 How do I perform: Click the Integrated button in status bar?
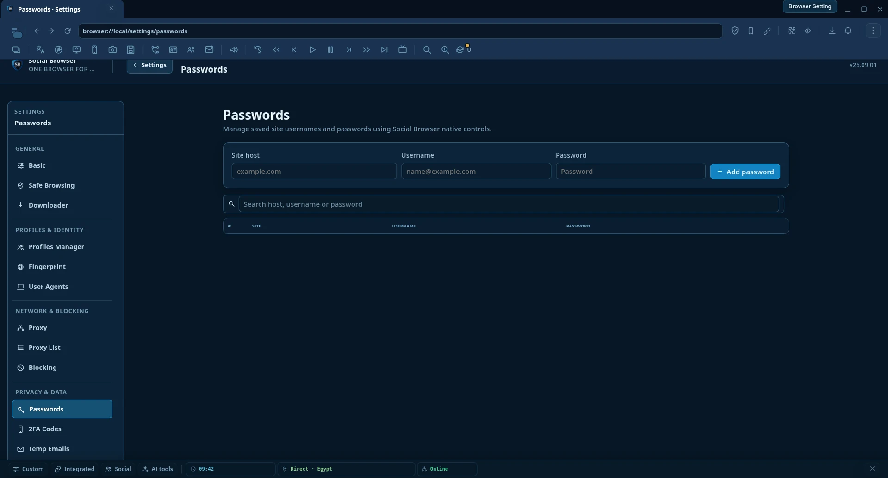75,469
